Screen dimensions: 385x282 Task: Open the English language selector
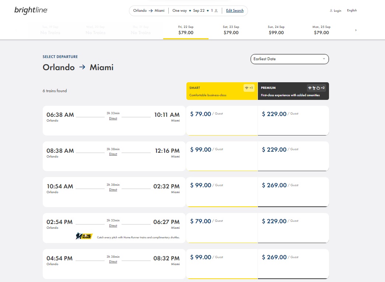[351, 10]
